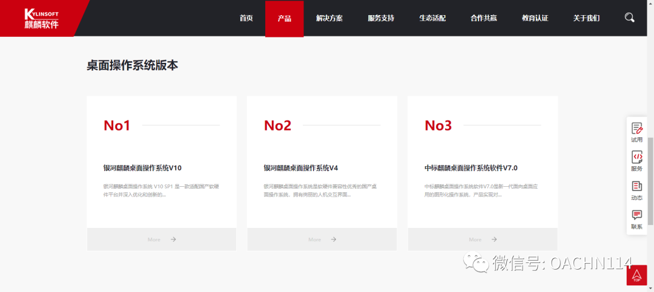Select the 产品 menu tab

[285, 19]
